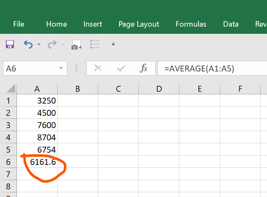Viewport: 267px width, 197px height.
Task: Switch to the Formulas ribbon tab
Action: [191, 24]
